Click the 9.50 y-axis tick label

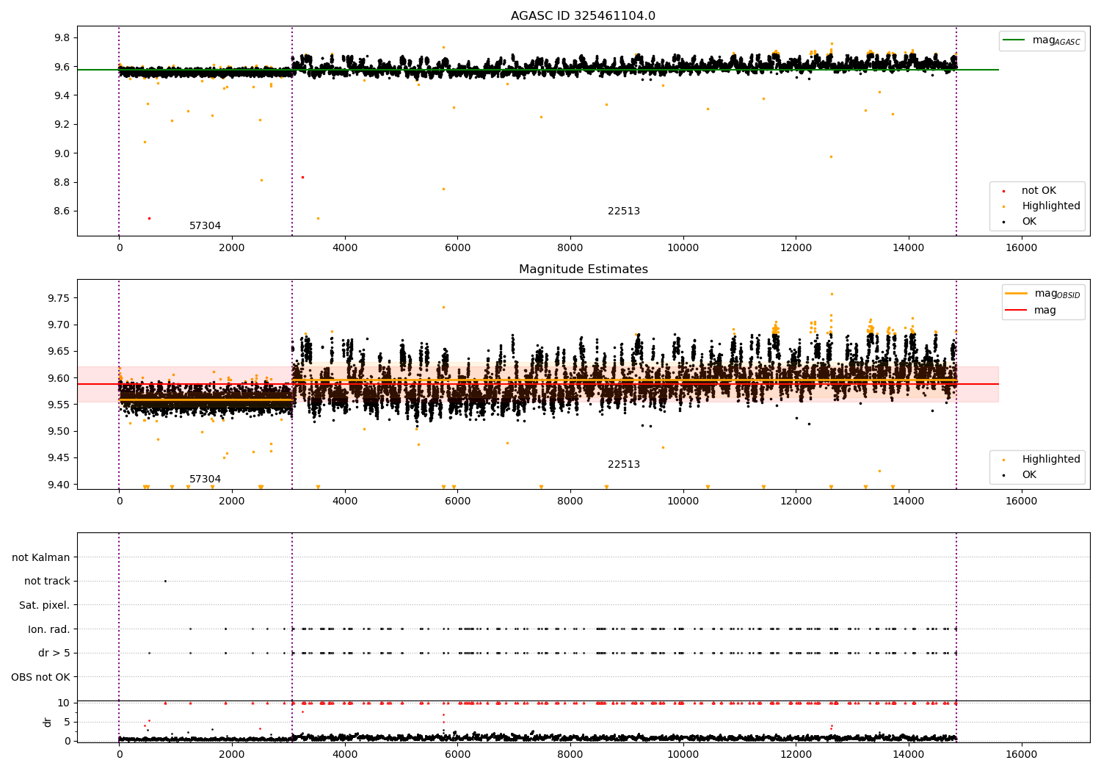(58, 432)
